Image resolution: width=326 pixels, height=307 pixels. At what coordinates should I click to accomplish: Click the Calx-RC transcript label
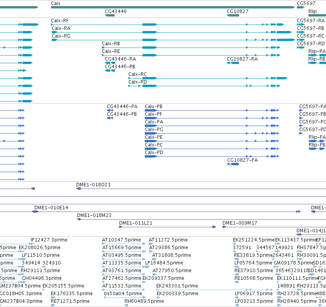pyautogui.click(x=138, y=74)
